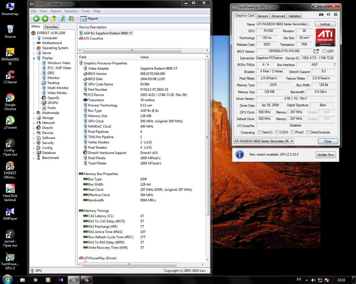
Task: Expand the Multimedia tree node
Action: [34, 113]
